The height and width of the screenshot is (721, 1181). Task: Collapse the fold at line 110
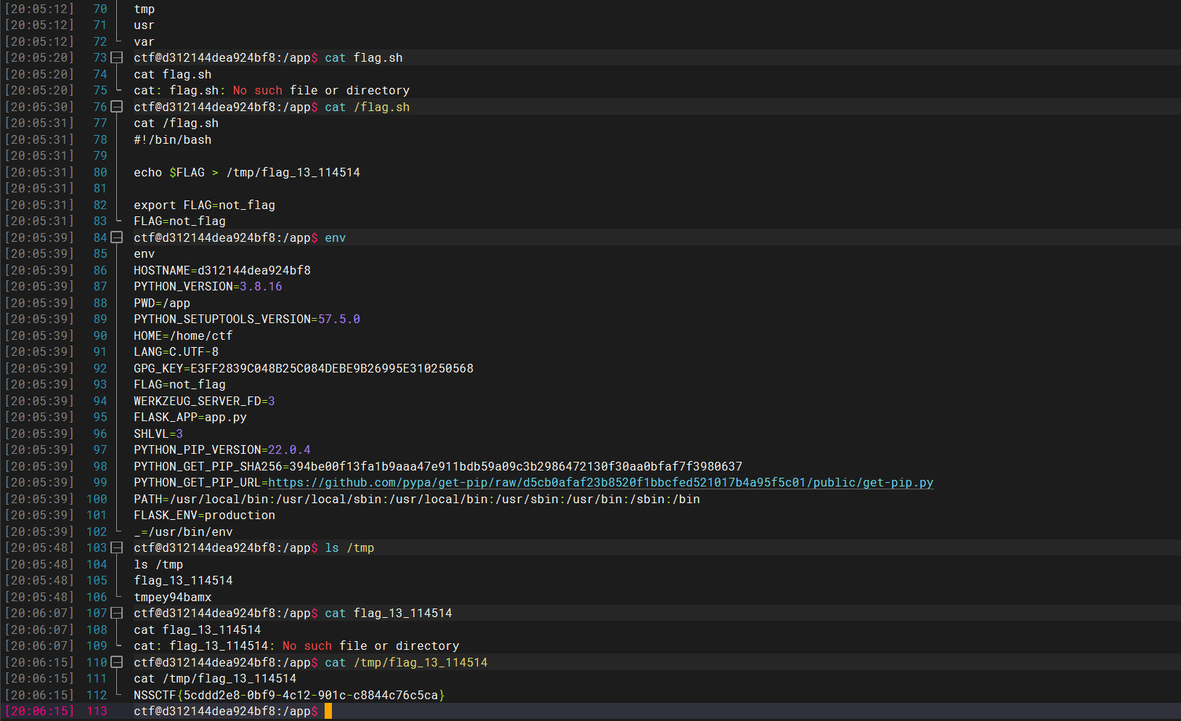pos(116,662)
